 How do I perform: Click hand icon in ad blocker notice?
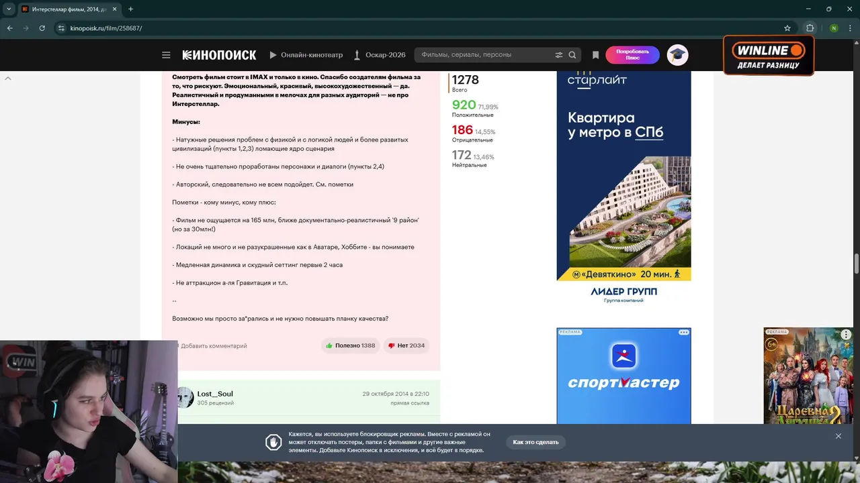pos(273,442)
